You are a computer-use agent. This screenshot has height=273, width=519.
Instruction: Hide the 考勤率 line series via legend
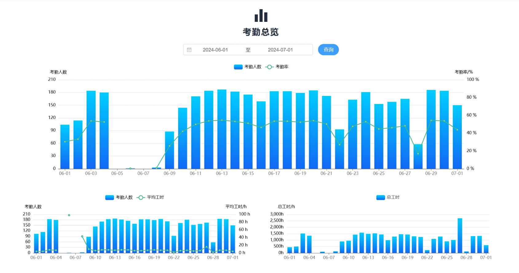coord(277,67)
